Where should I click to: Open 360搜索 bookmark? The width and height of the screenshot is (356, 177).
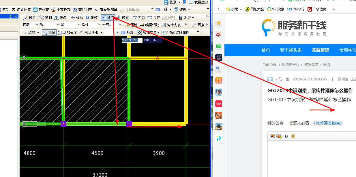pos(276,9)
